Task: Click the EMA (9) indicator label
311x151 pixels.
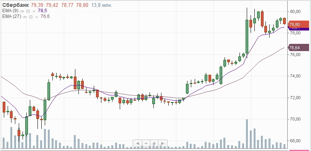Action: pyautogui.click(x=10, y=11)
